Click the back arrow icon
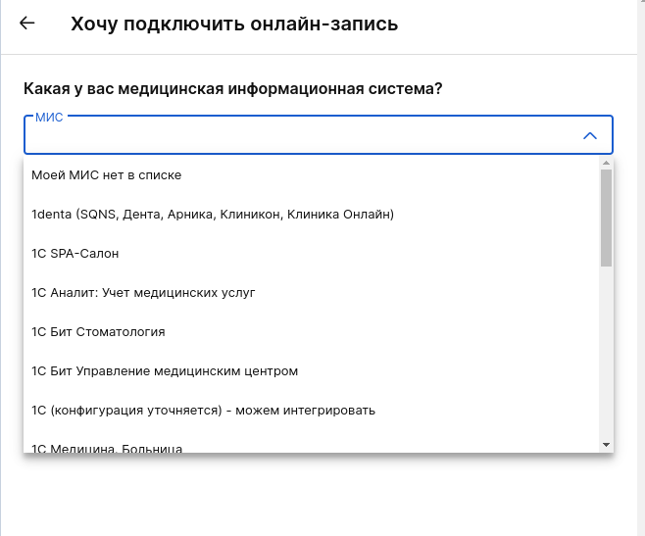 click(x=27, y=24)
